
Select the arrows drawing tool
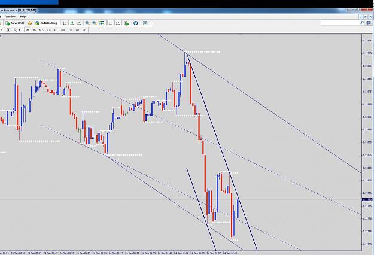pyautogui.click(x=16, y=30)
